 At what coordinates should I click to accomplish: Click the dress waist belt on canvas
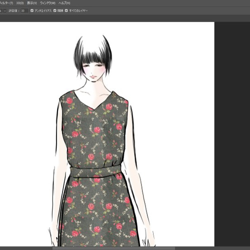95,171
